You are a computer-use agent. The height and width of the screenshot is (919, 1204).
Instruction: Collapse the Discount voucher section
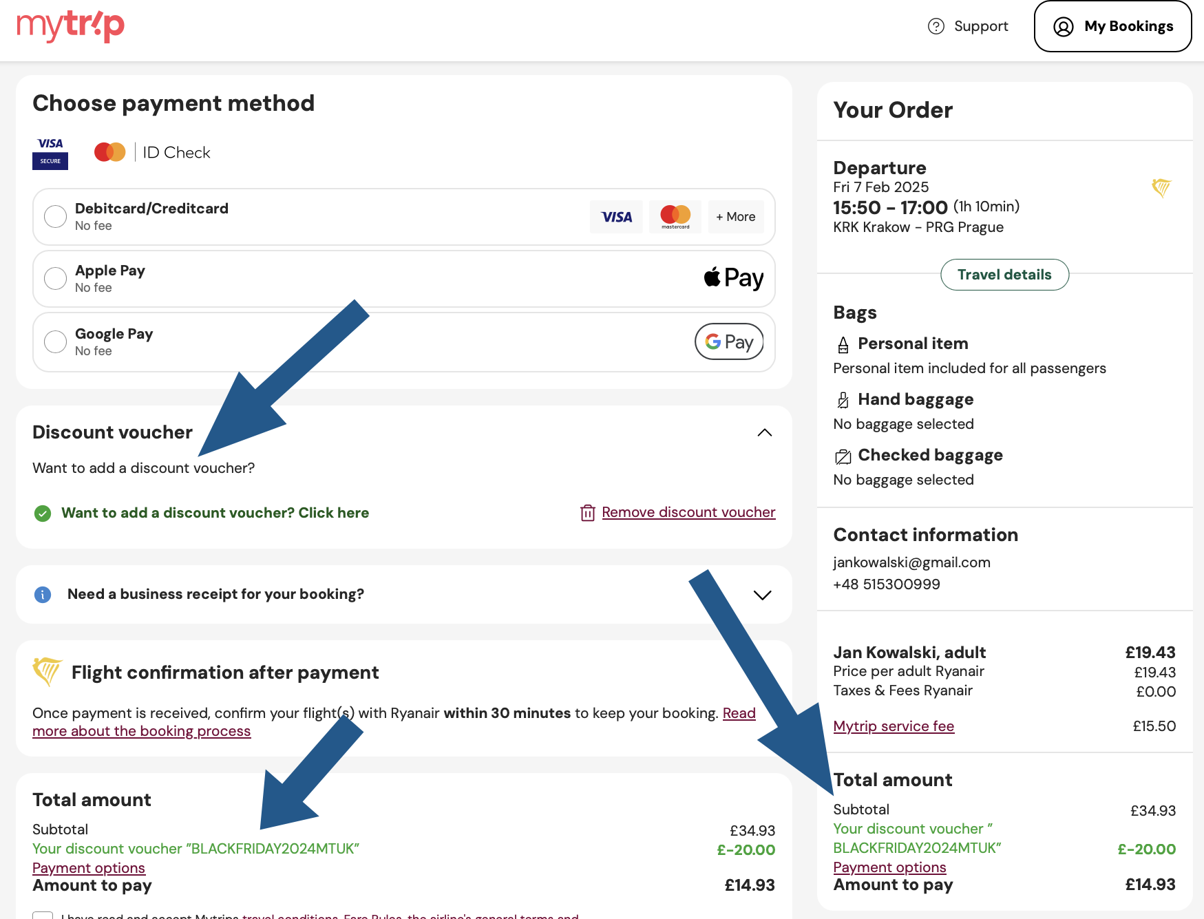(x=764, y=432)
